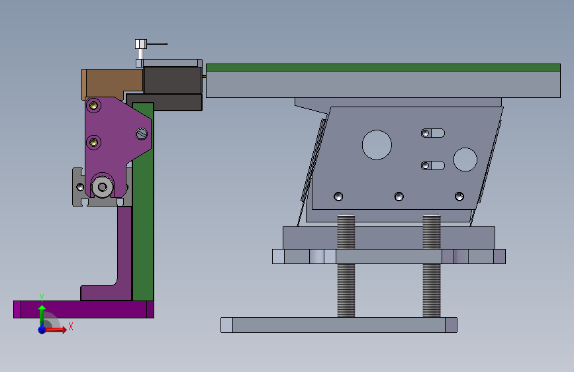Pick the smaller circular hole on the right
574x372 pixels.
pos(465,160)
